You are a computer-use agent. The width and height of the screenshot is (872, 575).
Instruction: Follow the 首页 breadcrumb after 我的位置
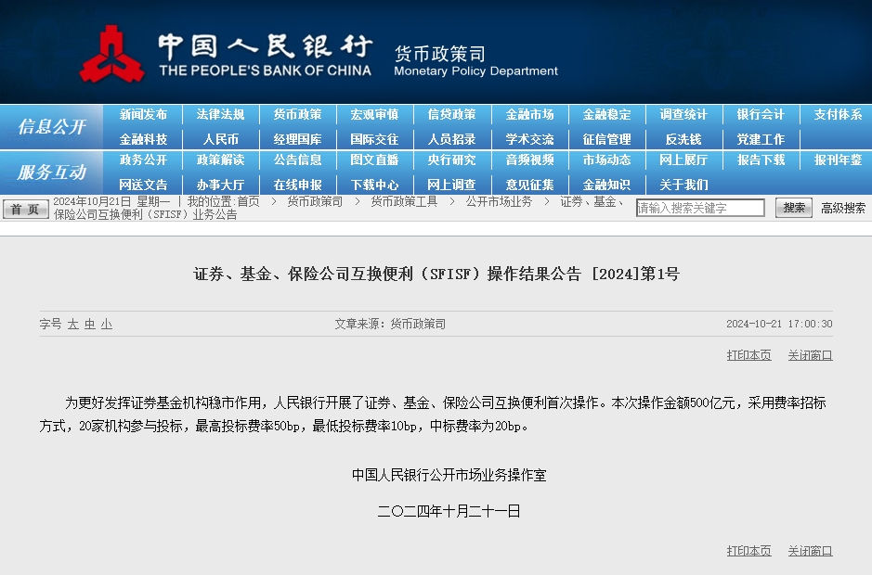coord(249,201)
